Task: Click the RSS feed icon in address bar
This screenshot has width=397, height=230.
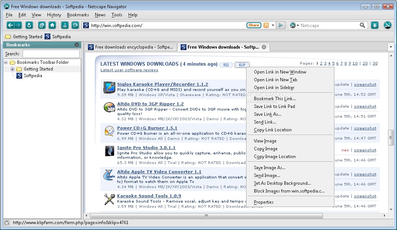Action: coord(266,25)
